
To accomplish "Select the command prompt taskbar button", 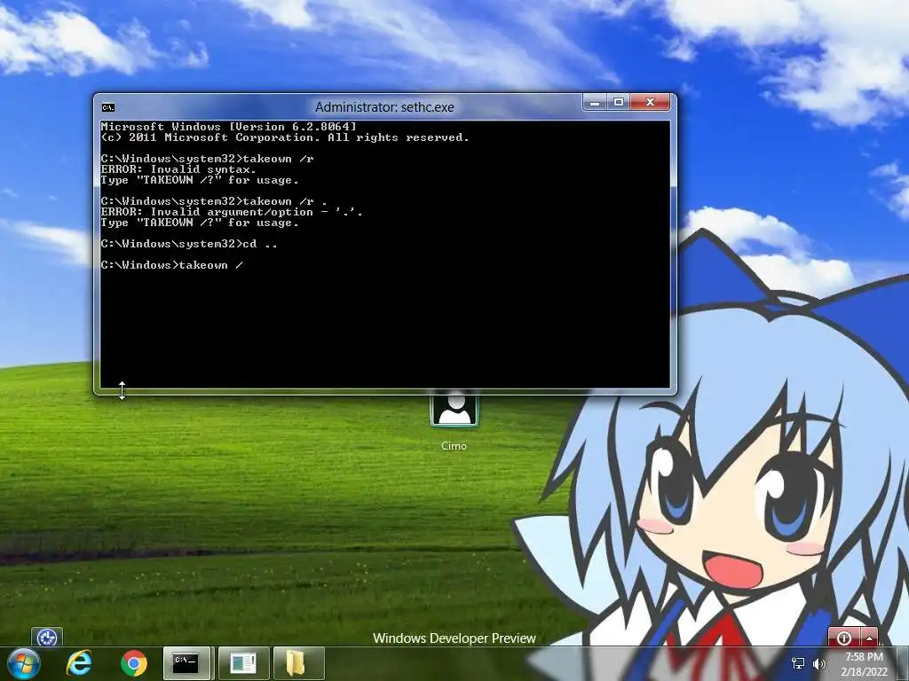I will tap(188, 663).
